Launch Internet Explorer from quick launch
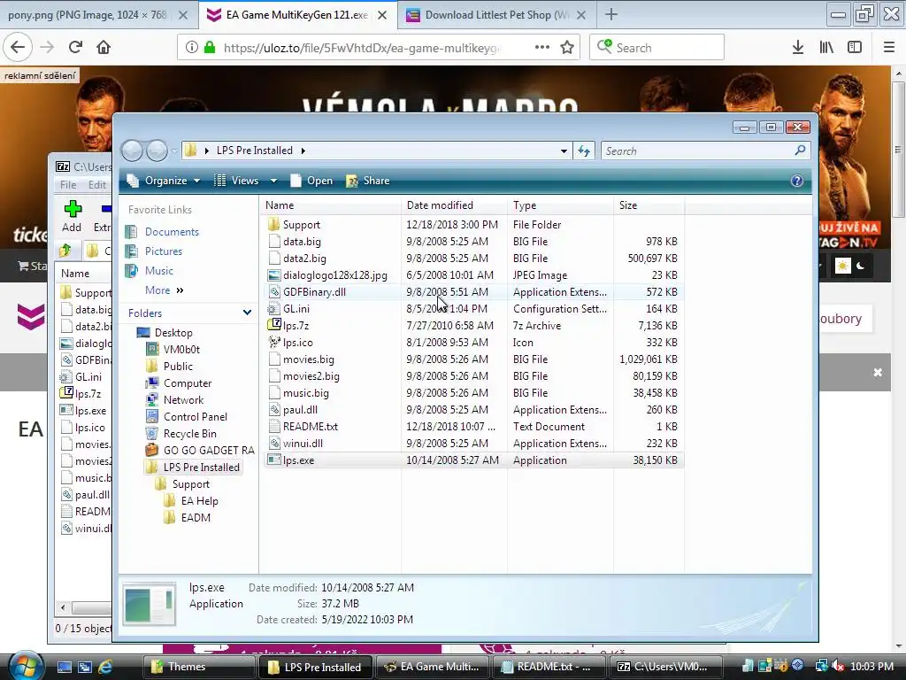The image size is (906, 680). click(104, 667)
